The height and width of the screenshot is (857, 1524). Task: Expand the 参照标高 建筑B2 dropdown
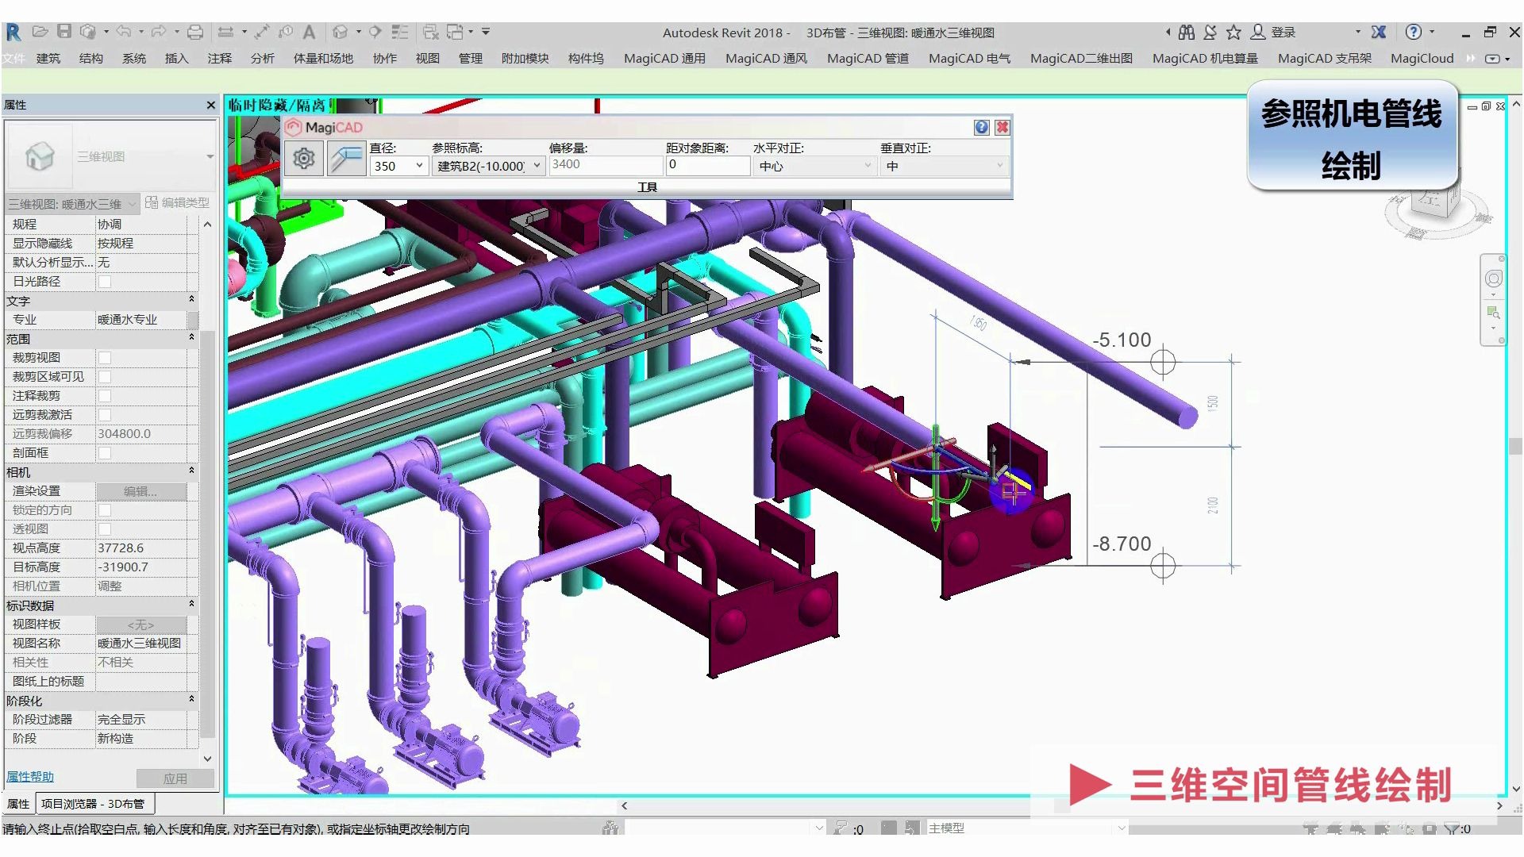tap(537, 166)
